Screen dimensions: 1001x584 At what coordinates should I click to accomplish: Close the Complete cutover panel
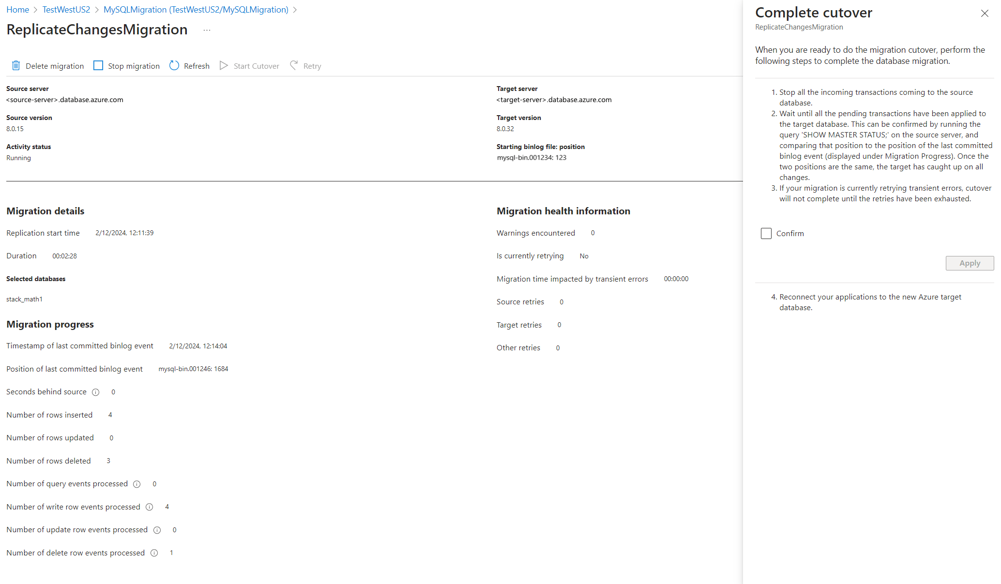[985, 13]
